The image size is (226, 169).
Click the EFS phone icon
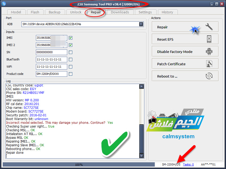tap(209, 39)
